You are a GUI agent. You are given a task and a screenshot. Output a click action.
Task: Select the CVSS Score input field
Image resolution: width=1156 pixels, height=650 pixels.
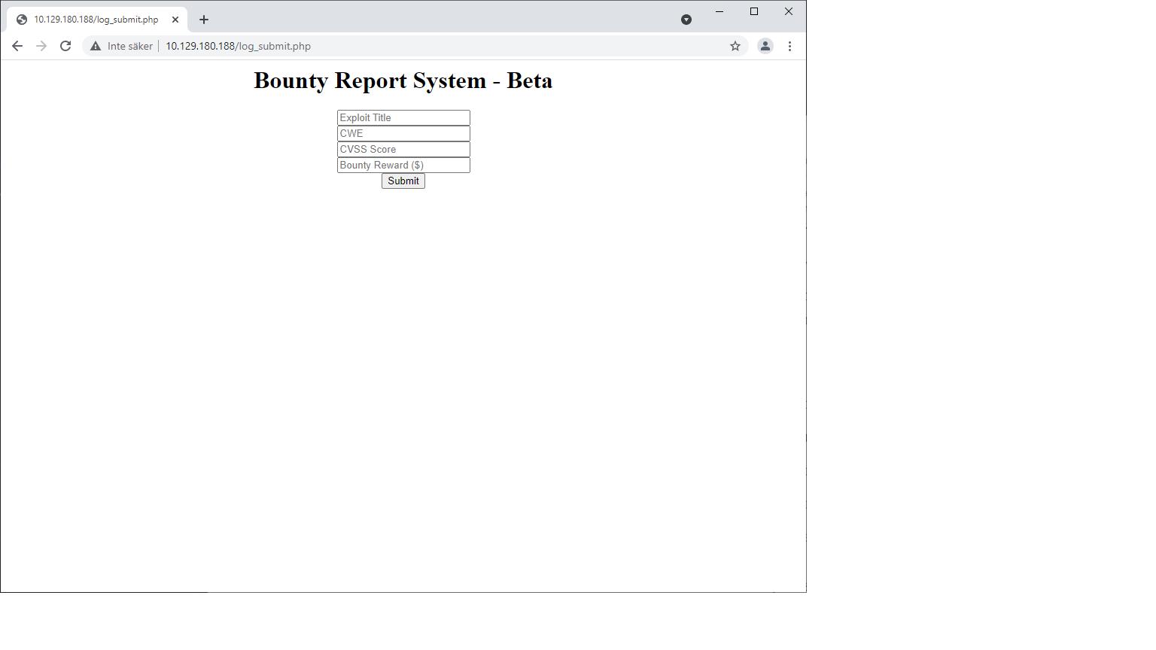(x=403, y=149)
